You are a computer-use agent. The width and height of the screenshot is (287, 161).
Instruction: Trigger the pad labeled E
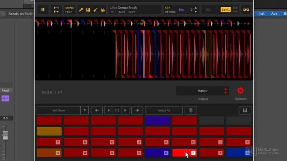(x=130, y=153)
